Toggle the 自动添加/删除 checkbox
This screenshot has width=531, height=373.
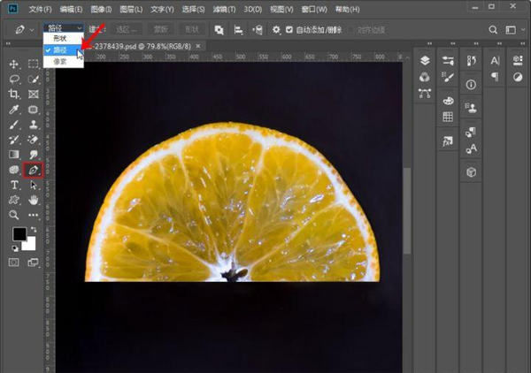pos(289,29)
